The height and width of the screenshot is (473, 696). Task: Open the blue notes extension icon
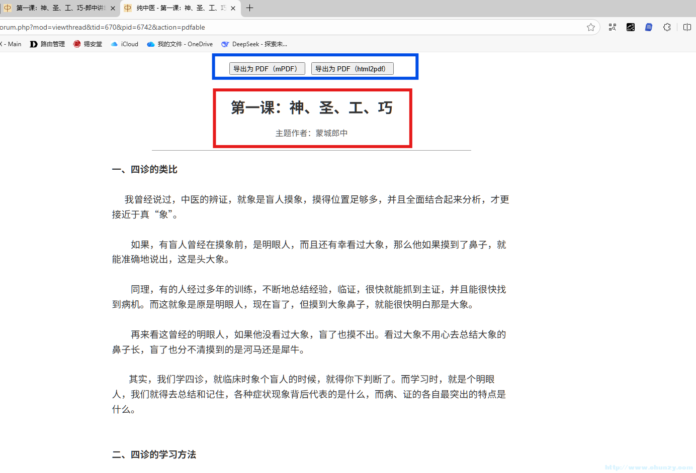pyautogui.click(x=648, y=27)
